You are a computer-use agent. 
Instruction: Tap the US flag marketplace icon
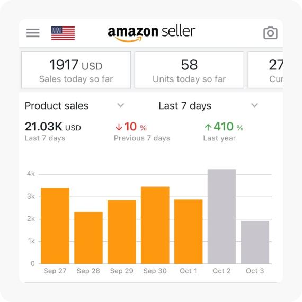[63, 33]
